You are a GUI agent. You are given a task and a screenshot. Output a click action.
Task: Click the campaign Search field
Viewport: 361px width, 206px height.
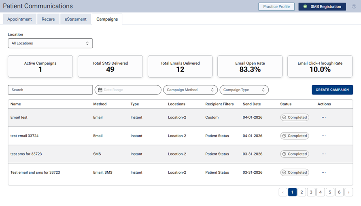point(50,90)
